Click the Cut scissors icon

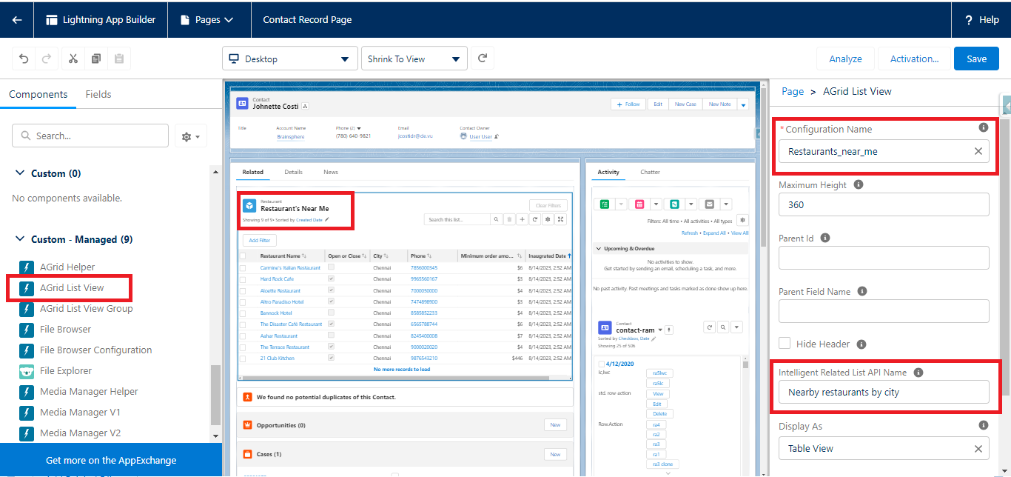tap(73, 59)
